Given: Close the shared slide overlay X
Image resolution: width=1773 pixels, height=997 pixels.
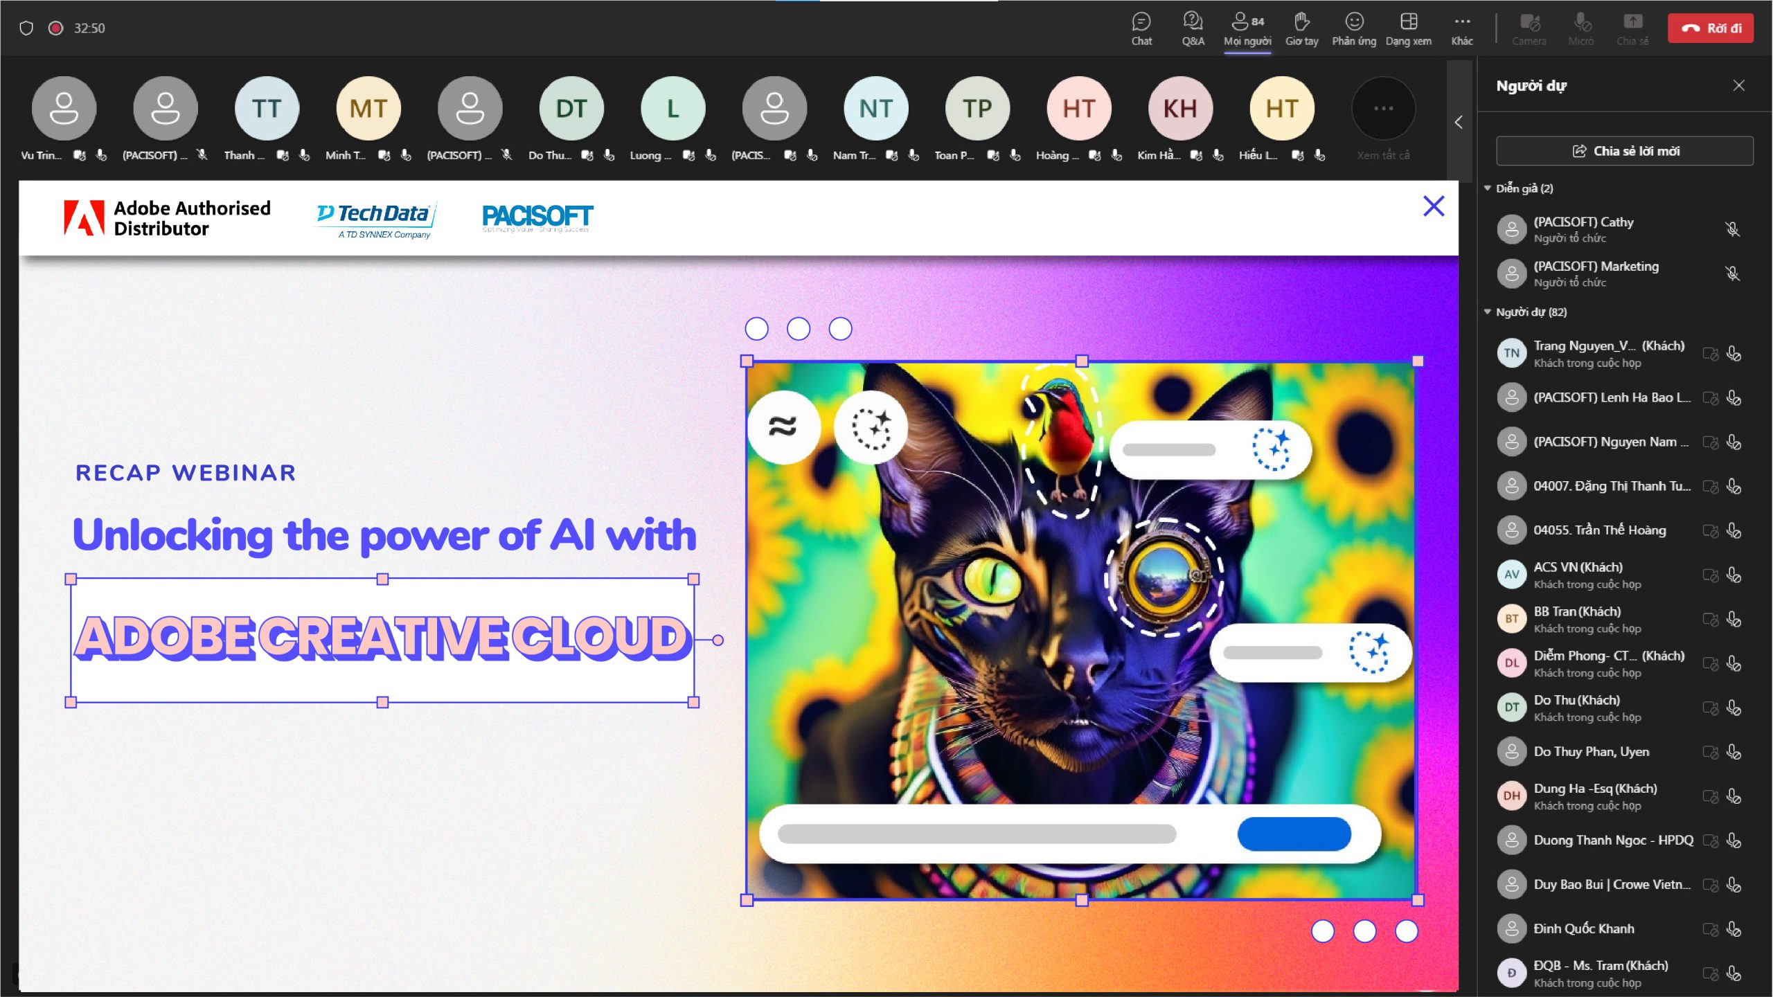Looking at the screenshot, I should (x=1434, y=206).
